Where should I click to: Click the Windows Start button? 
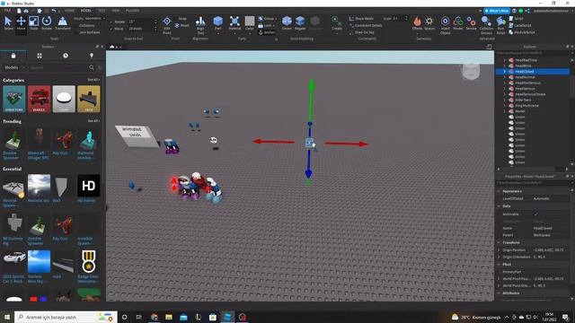[x=7, y=317]
